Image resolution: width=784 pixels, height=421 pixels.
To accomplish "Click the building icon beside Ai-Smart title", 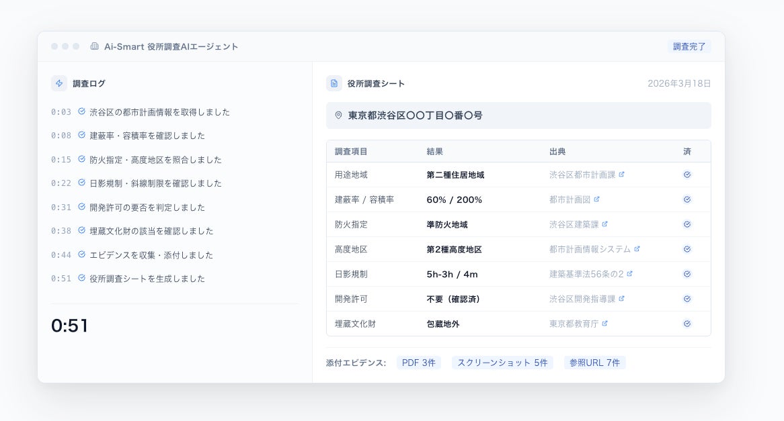I will pos(95,46).
